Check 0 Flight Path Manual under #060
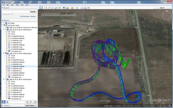Image resolution: width=173 pixels, height=108 pixels. [7, 36]
